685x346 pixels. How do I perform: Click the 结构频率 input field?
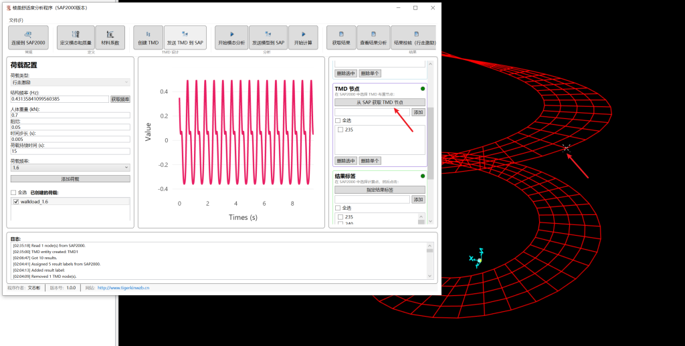(x=60, y=99)
